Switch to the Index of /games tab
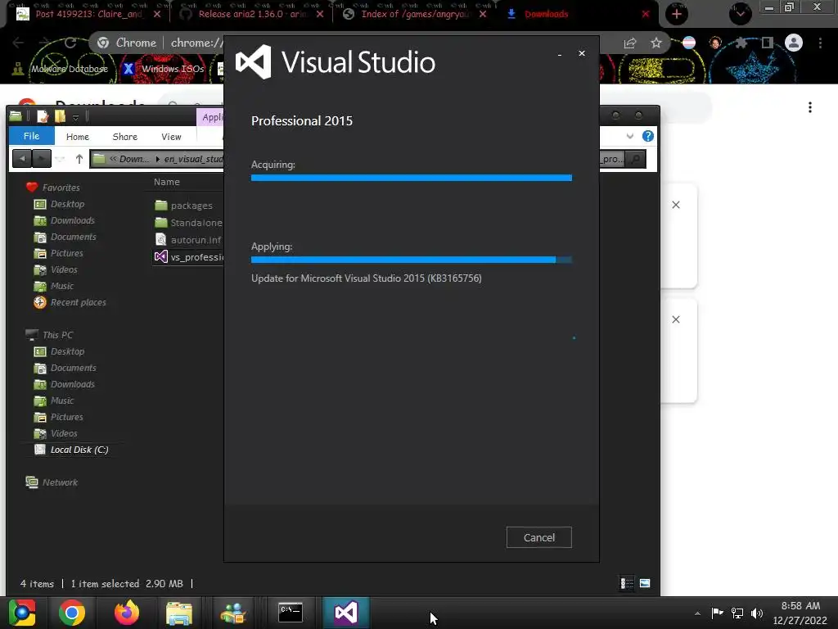838x629 pixels. [415, 14]
